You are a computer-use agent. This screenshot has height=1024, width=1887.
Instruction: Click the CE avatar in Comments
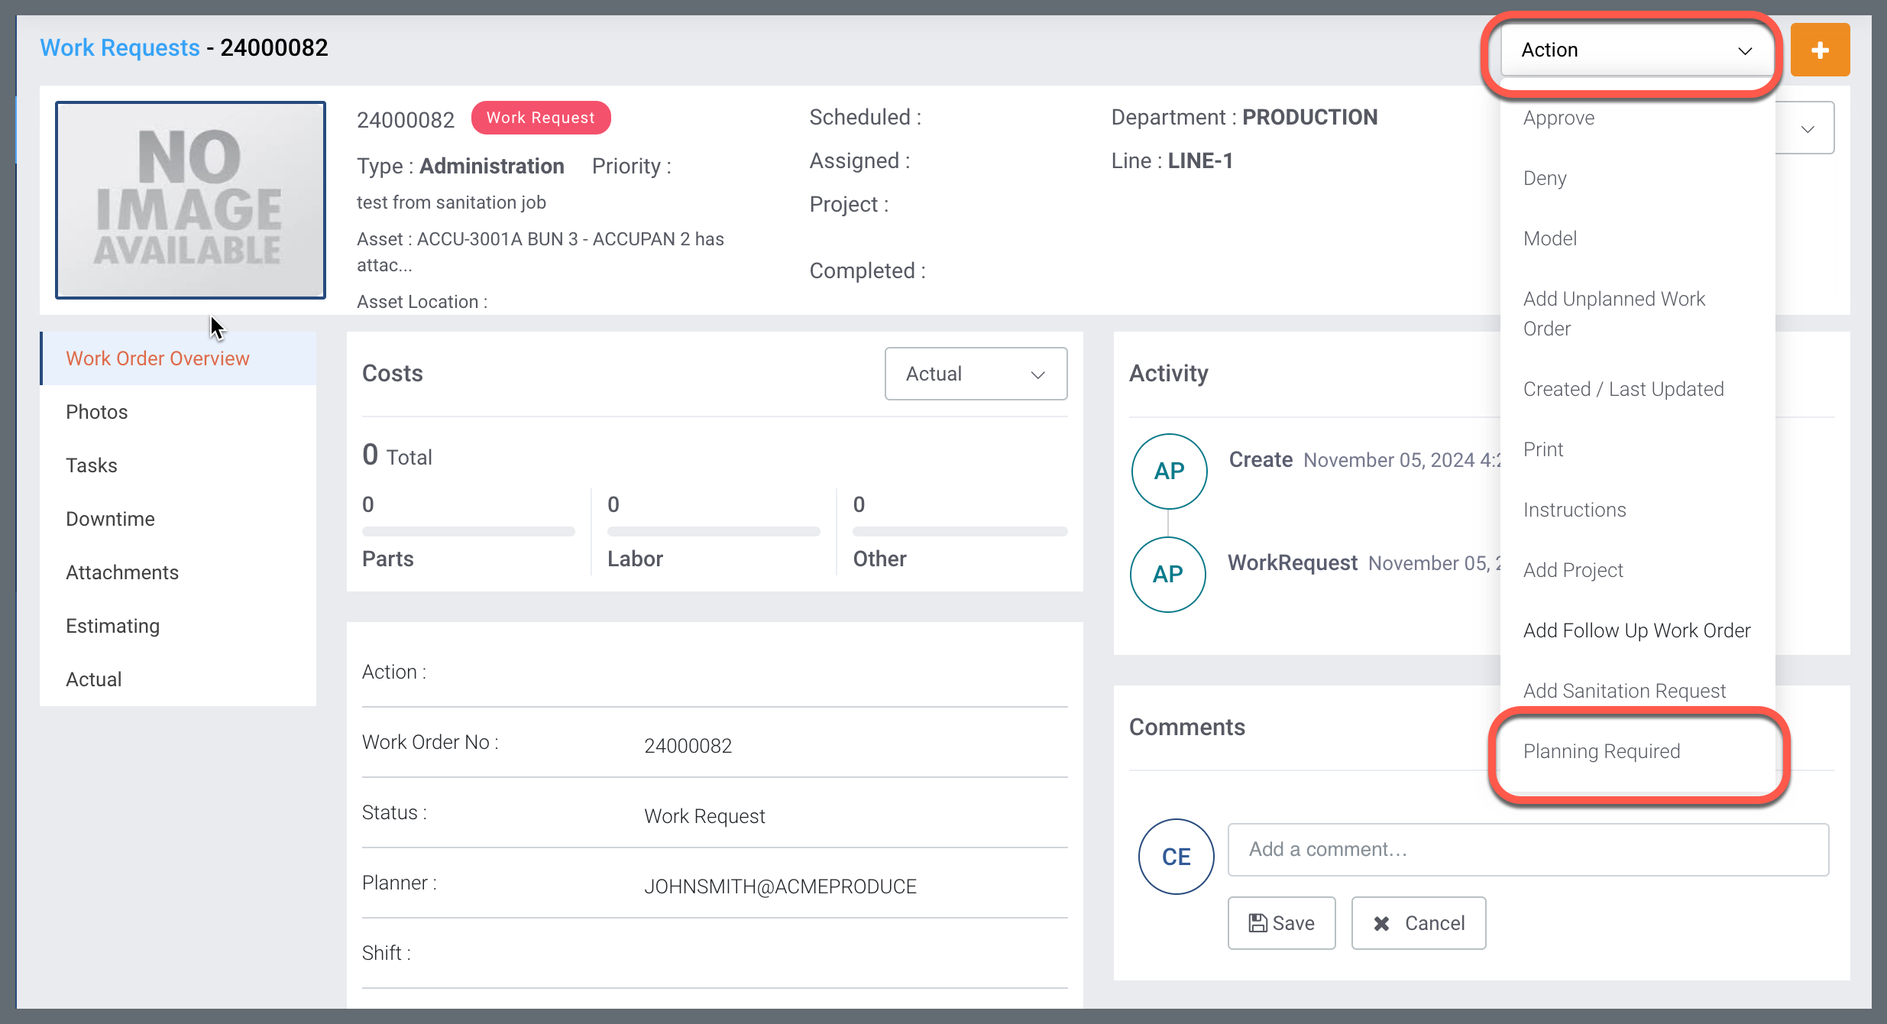(x=1176, y=856)
